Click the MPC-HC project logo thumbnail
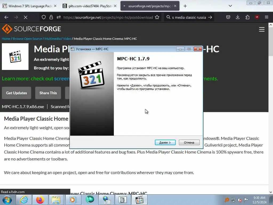 pos(15,57)
